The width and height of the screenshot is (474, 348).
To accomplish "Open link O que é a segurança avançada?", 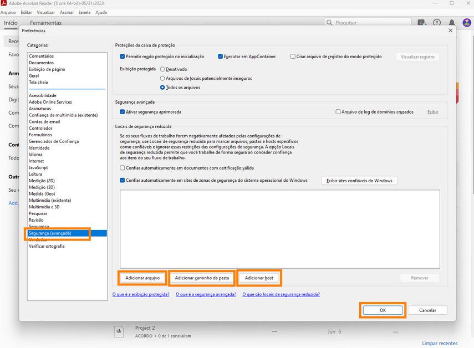I will 206,294.
